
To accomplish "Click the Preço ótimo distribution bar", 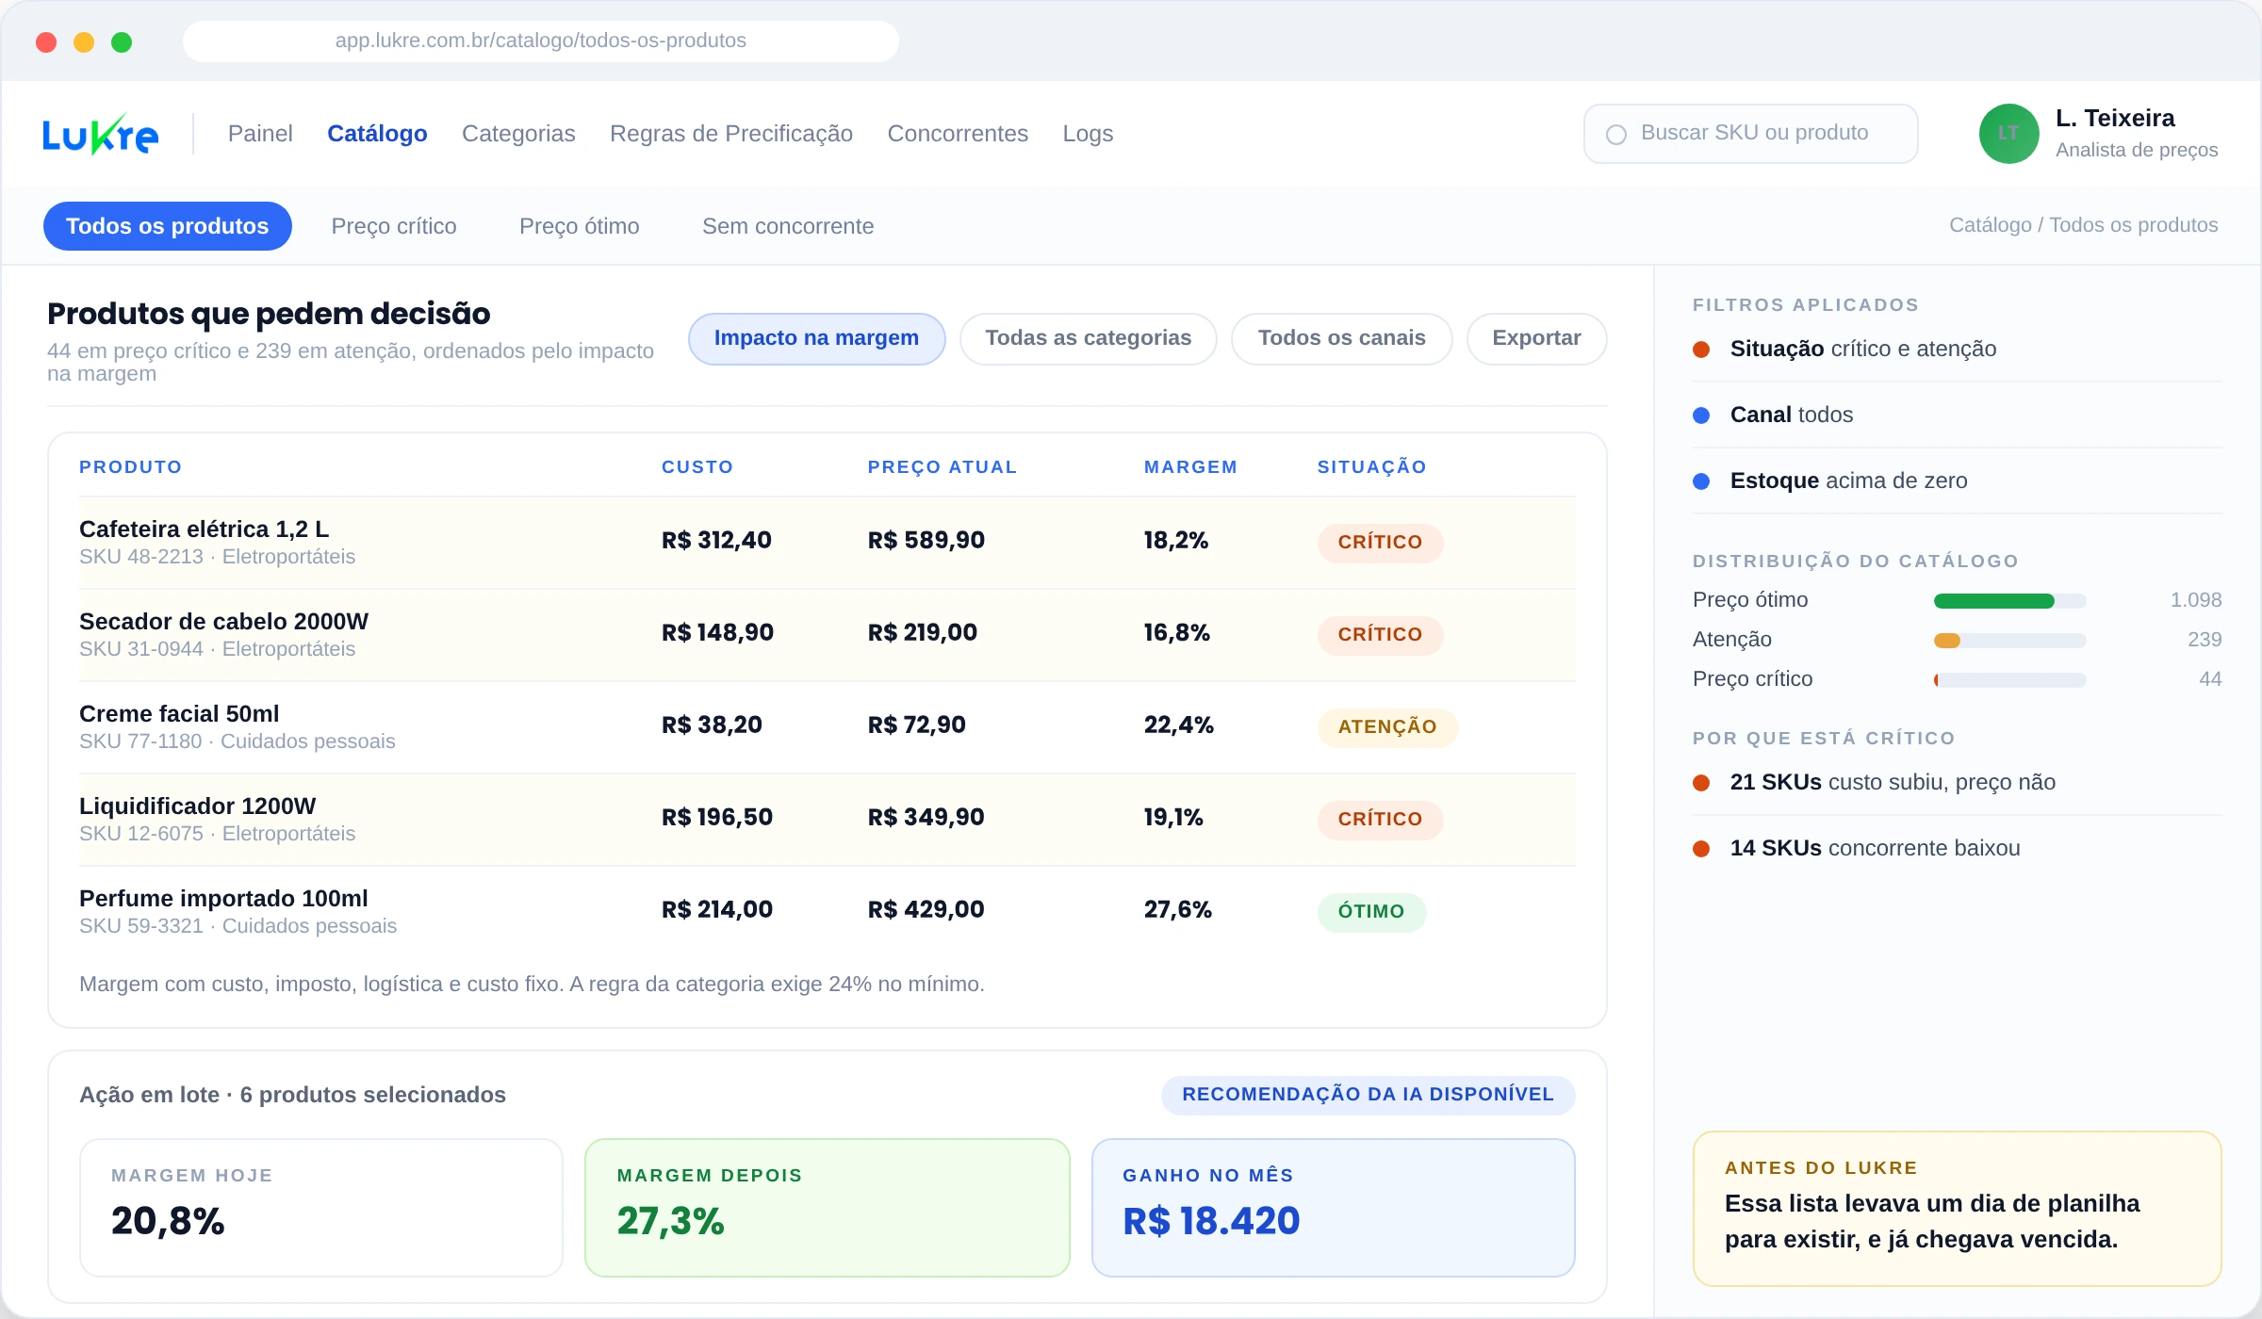I will pos(2009,601).
